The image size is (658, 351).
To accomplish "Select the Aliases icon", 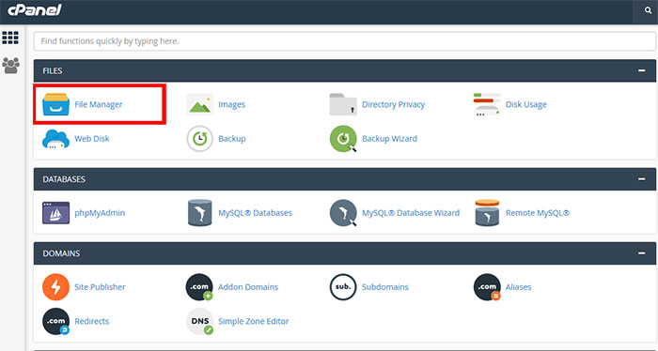I will [487, 287].
